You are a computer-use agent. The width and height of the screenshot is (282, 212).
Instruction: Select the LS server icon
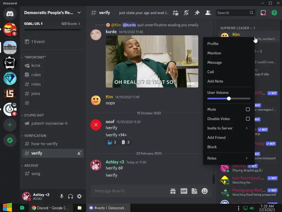click(10, 94)
